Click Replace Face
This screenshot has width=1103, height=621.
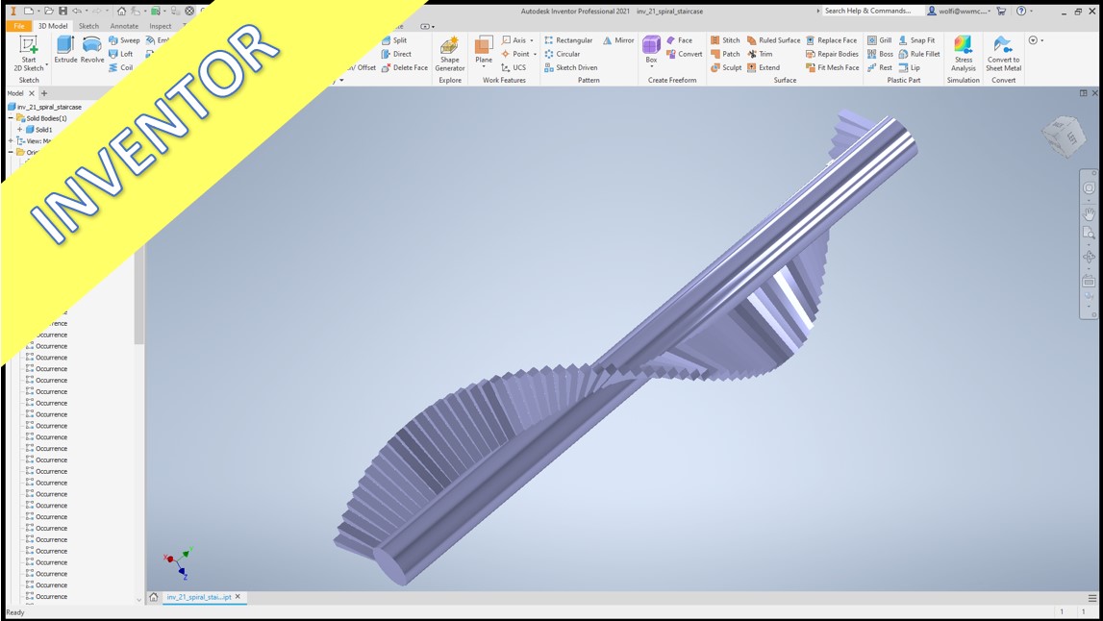coord(832,40)
